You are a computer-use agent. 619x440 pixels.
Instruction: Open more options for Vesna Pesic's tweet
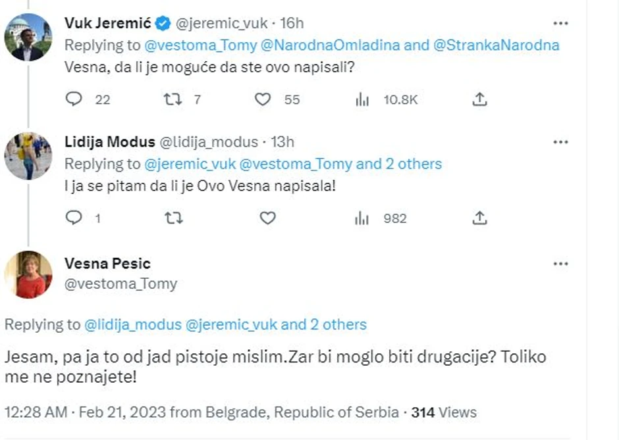(560, 264)
